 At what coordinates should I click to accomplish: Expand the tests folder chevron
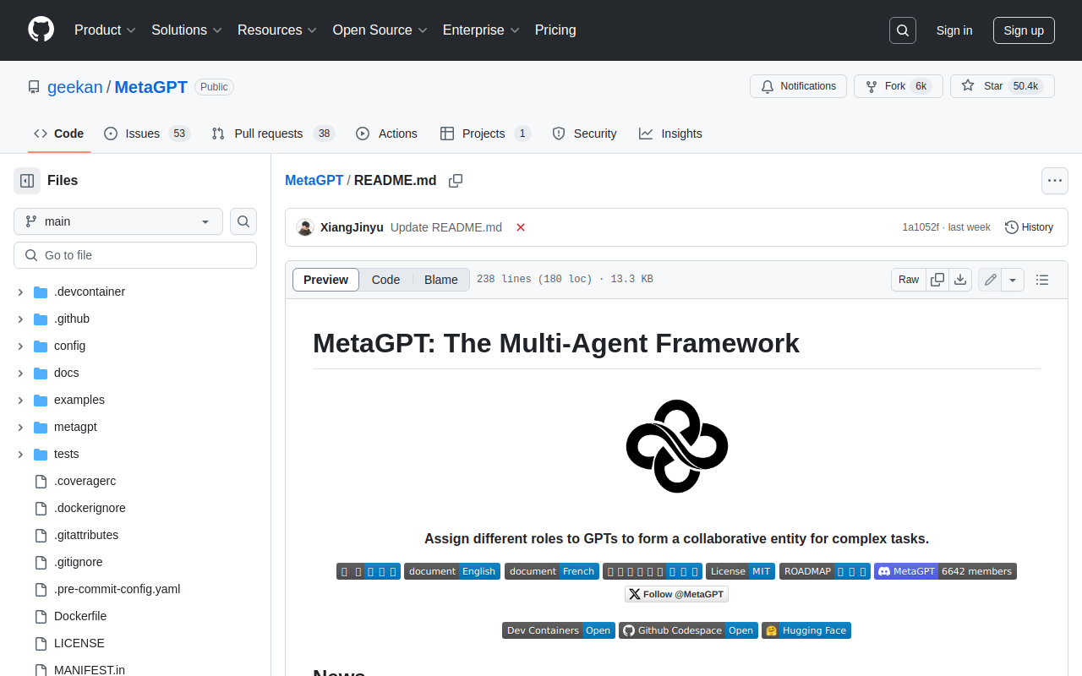tap(20, 454)
